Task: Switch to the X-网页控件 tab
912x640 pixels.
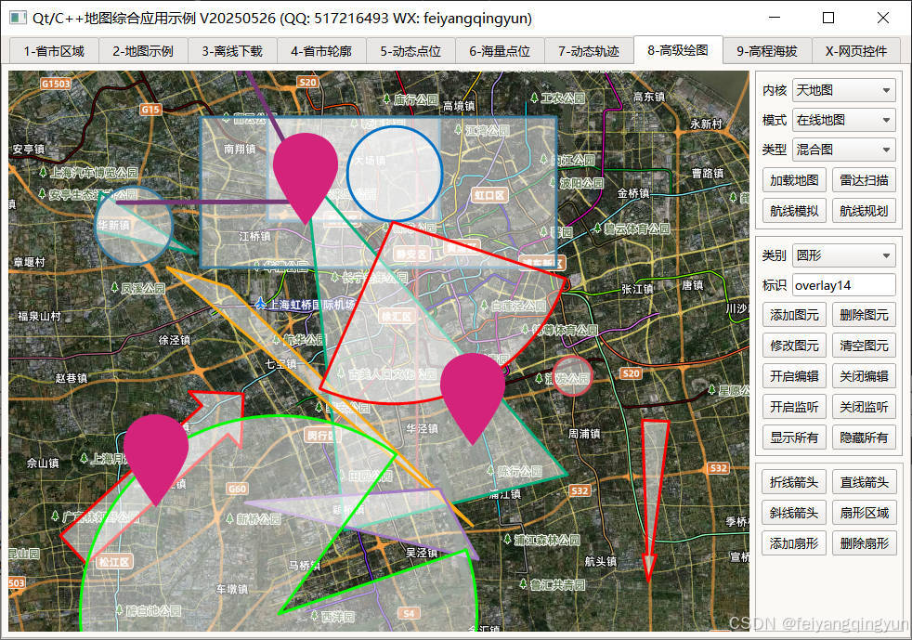Action: pyautogui.click(x=856, y=51)
